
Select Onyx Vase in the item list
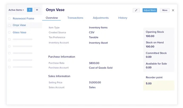[19, 25]
